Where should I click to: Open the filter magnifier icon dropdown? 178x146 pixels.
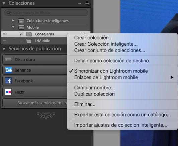9,13
